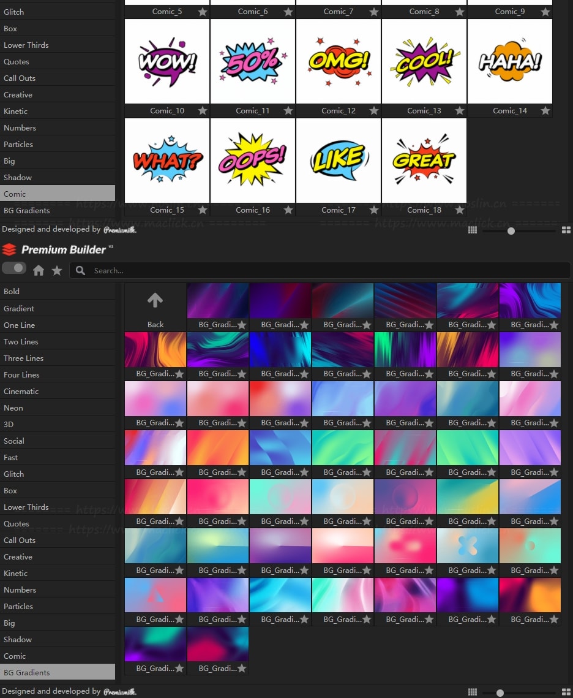Select the GREAT comic thumbnail

pos(424,161)
